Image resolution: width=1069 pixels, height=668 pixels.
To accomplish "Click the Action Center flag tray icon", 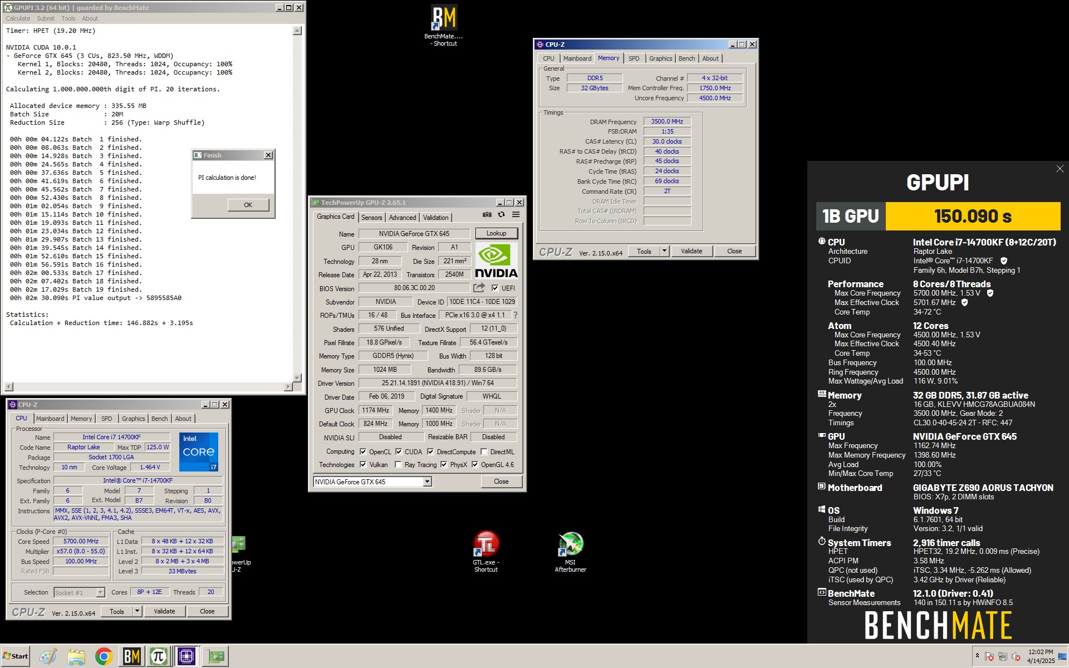I will [989, 657].
